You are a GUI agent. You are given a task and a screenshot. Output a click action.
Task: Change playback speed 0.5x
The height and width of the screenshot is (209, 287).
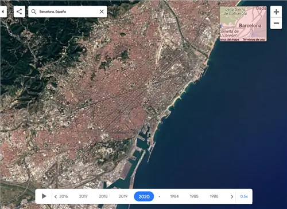coord(244,196)
